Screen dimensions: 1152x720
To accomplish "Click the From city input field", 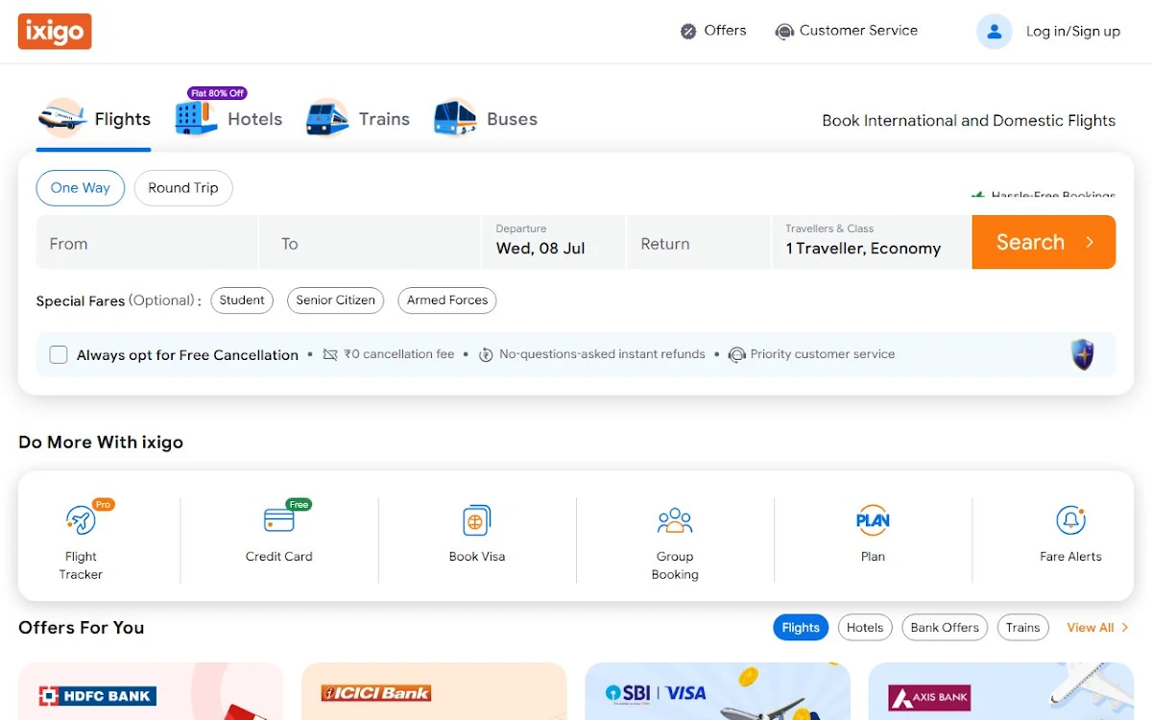I will tap(147, 242).
